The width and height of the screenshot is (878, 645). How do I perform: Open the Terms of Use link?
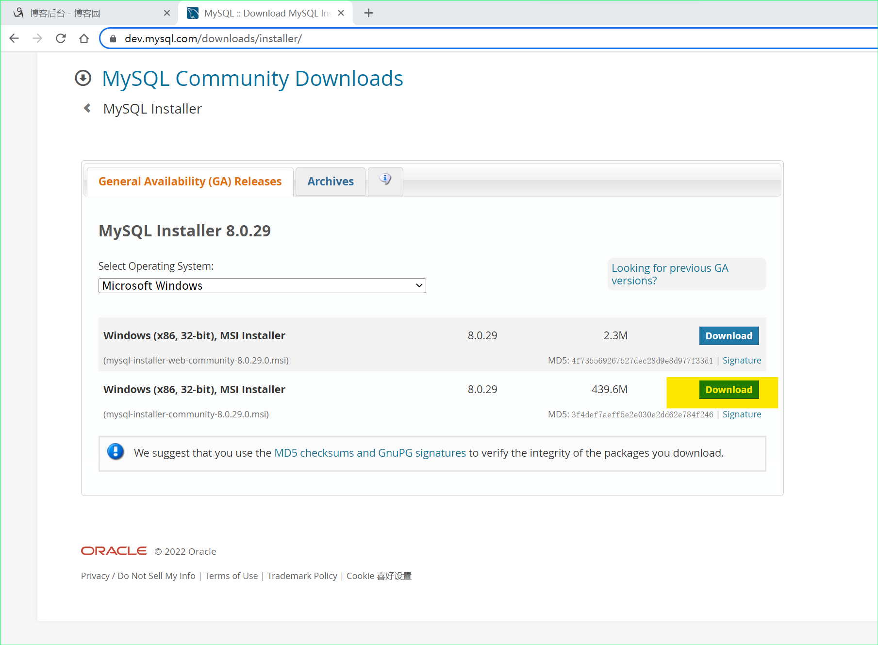[x=231, y=576]
